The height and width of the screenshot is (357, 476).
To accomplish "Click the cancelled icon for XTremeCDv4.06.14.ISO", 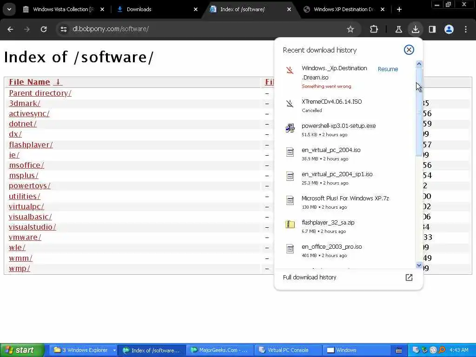I will [290, 104].
